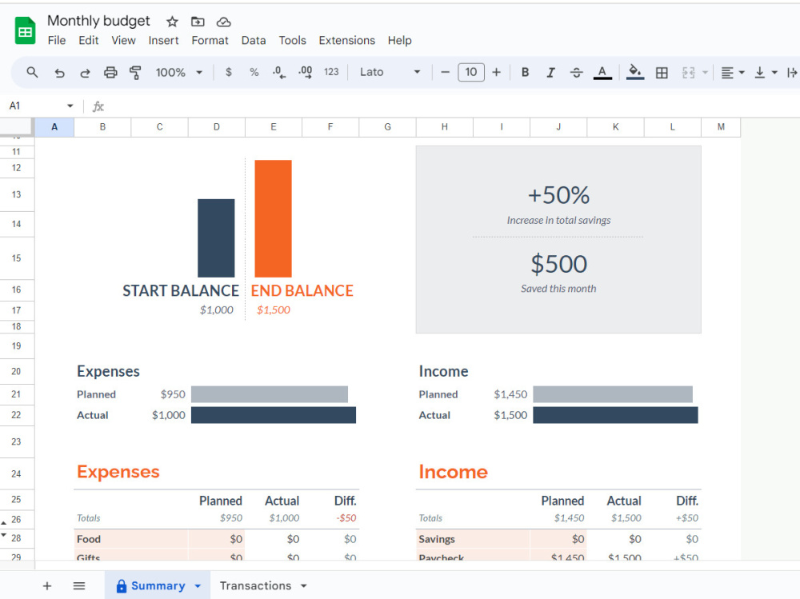Expand horizontal align dropdown arrow

[742, 73]
